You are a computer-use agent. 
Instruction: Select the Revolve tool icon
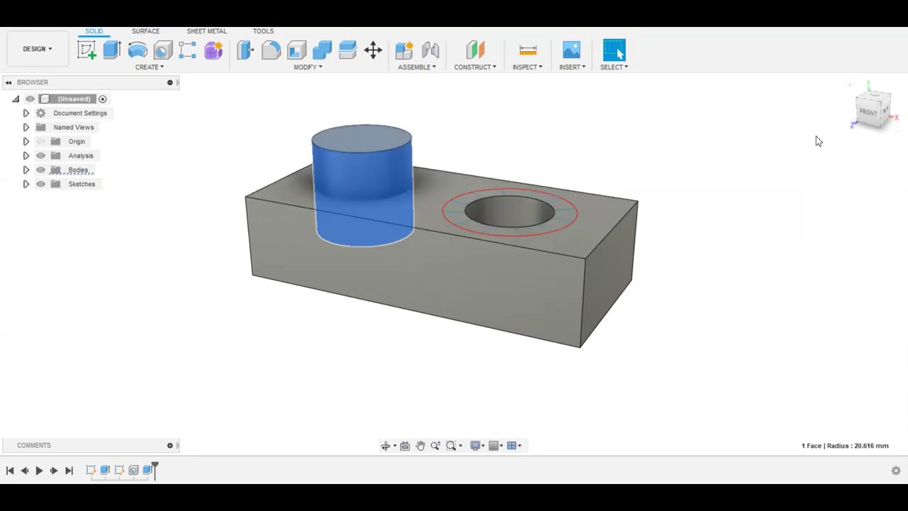(x=138, y=50)
